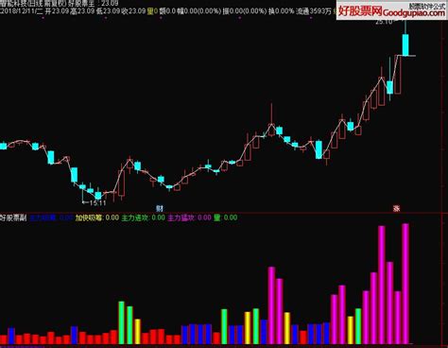Click the '收23.09' closing price in header
The height and width of the screenshot is (348, 448).
pos(133,11)
